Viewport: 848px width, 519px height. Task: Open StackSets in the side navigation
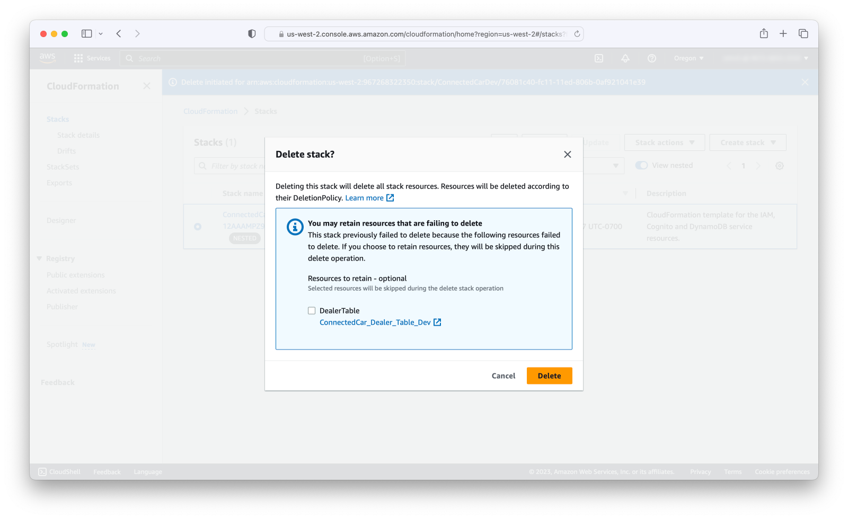click(63, 167)
